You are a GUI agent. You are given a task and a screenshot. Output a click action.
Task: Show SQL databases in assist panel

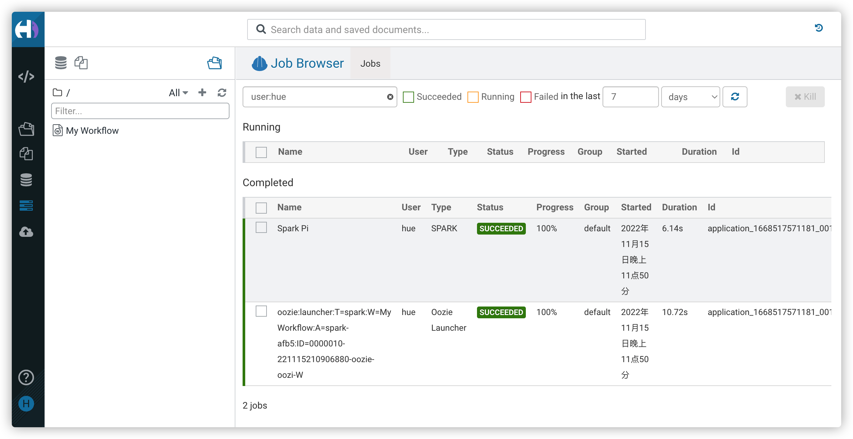click(x=61, y=63)
